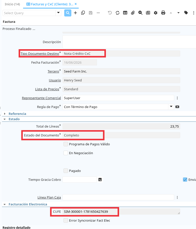
Task: Open the Select Query dropdown arrow
Action: [58, 13]
